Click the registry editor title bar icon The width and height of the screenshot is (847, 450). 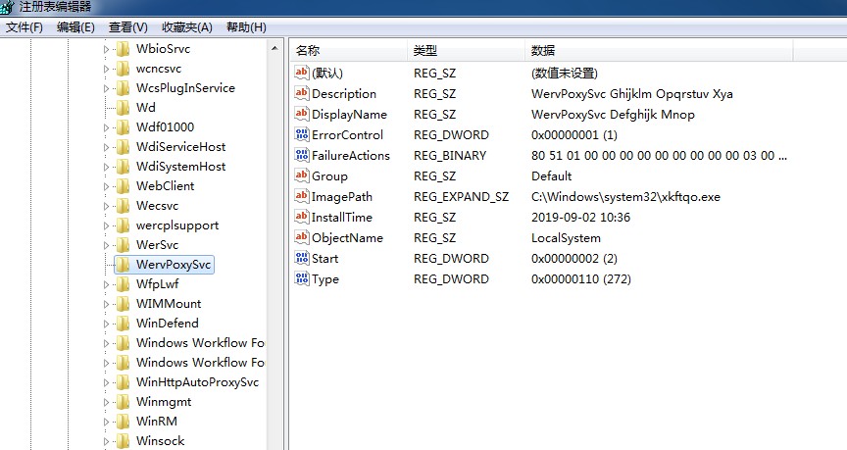(x=10, y=7)
